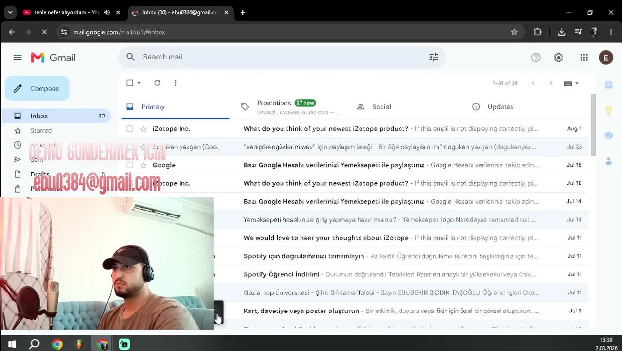This screenshot has height=351, width=622.
Task: Compose a new email
Action: [37, 89]
